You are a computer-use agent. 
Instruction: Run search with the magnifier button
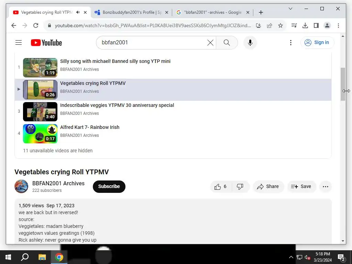(227, 43)
